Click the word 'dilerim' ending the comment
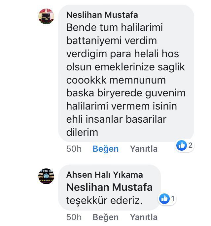This screenshot has width=211, height=226. [x=82, y=132]
